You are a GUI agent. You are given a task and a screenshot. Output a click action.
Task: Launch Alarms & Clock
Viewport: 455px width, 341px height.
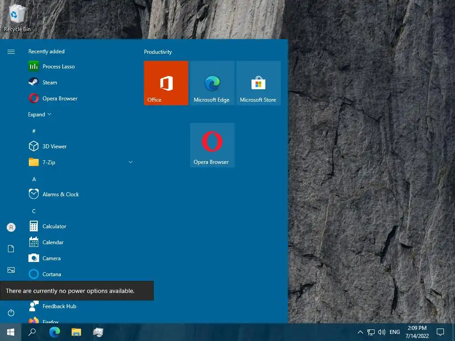tap(81, 194)
